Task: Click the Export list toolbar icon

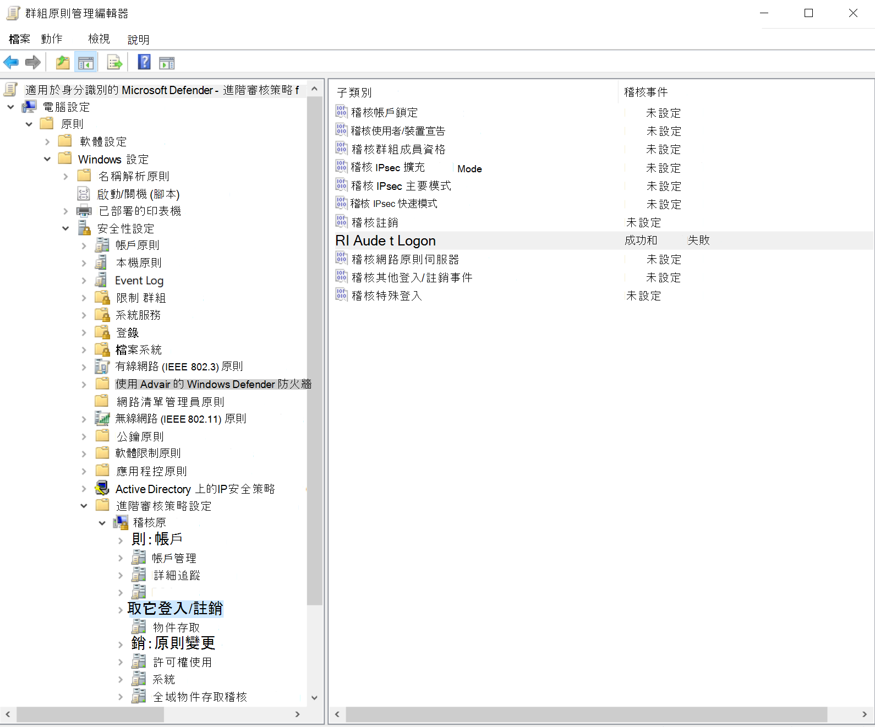Action: tap(114, 63)
